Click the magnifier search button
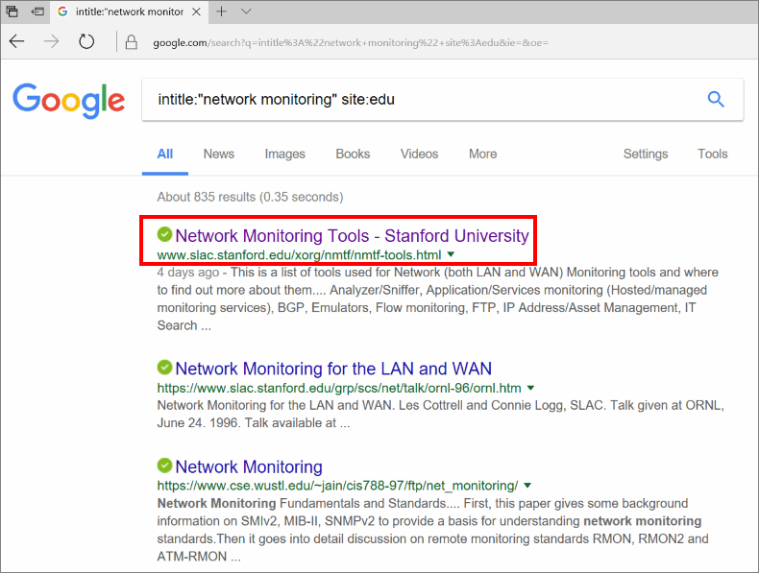Image resolution: width=759 pixels, height=573 pixels. tap(716, 99)
